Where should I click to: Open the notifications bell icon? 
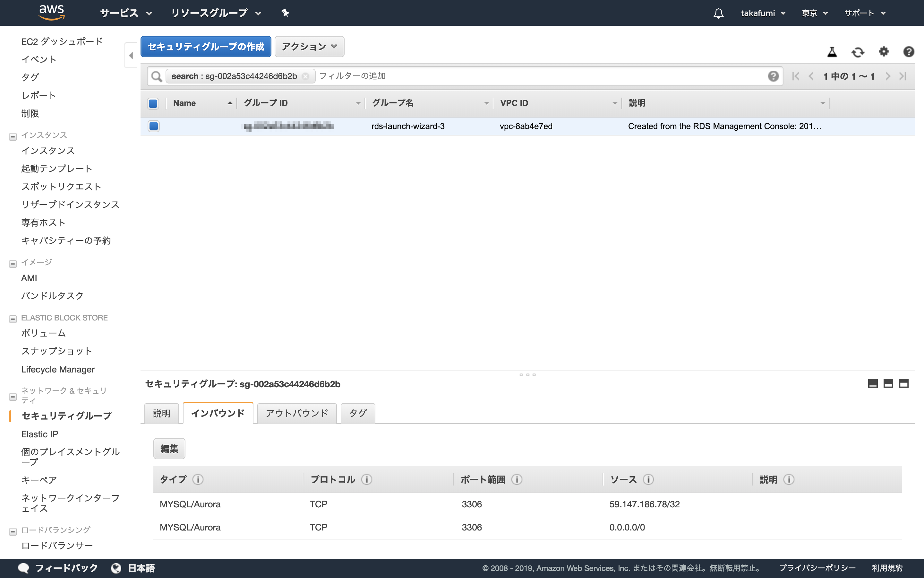point(718,13)
